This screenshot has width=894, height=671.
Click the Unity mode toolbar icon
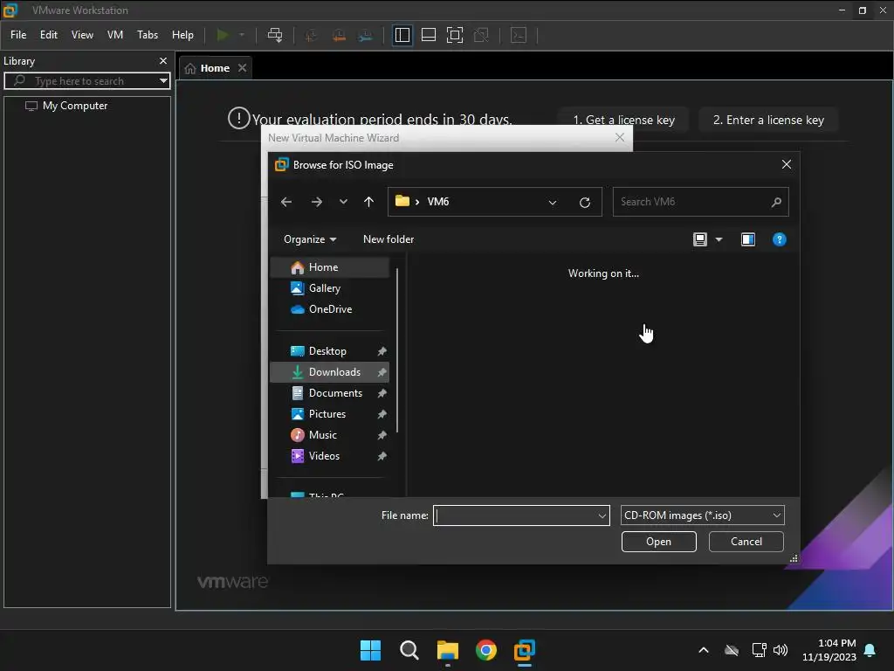coord(481,35)
